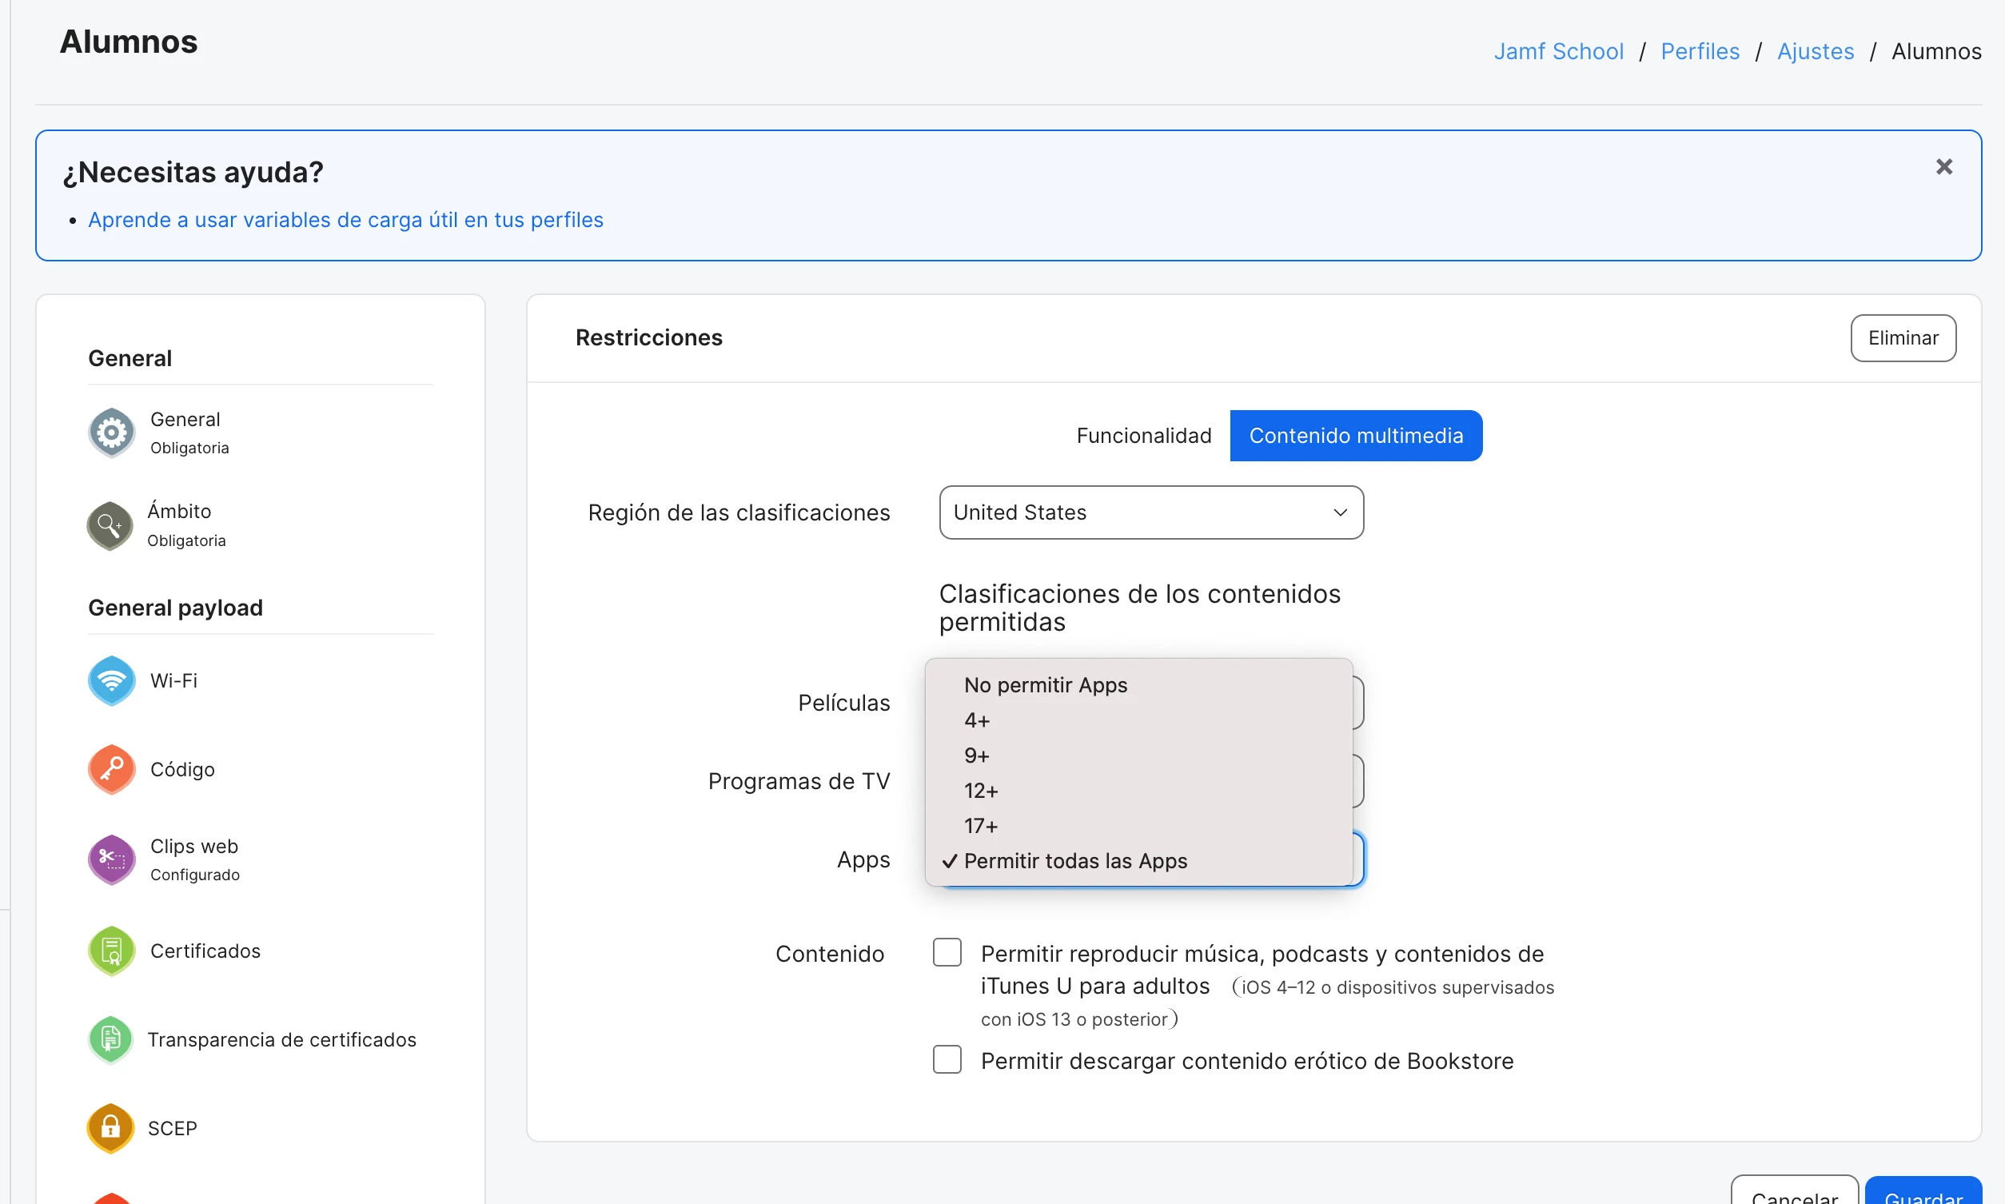The width and height of the screenshot is (2005, 1204).
Task: Open the Código key icon
Action: click(x=111, y=769)
